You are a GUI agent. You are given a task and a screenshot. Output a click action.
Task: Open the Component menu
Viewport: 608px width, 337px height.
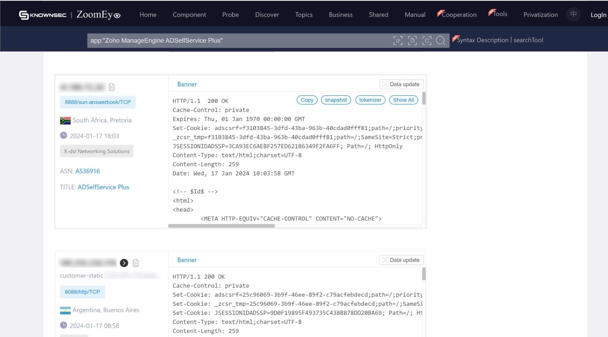pos(189,15)
